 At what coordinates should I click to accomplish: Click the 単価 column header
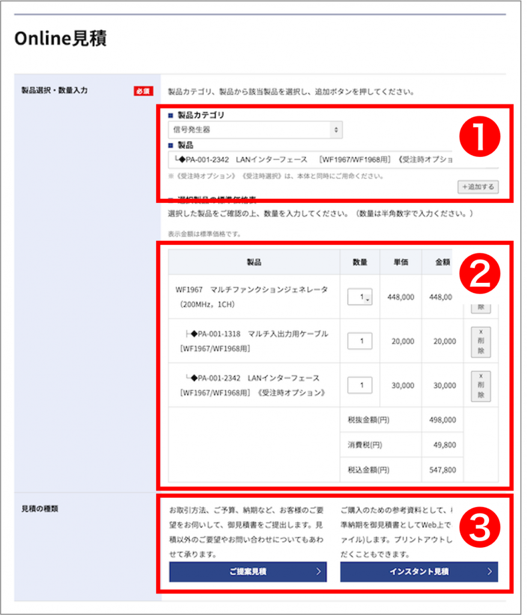click(401, 262)
